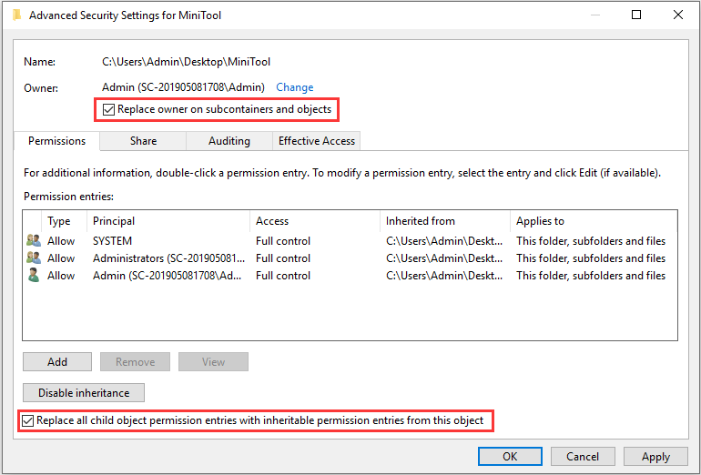The height and width of the screenshot is (475, 701).
Task: Toggle Replace all child object permission entries checkbox
Action: pos(27,421)
